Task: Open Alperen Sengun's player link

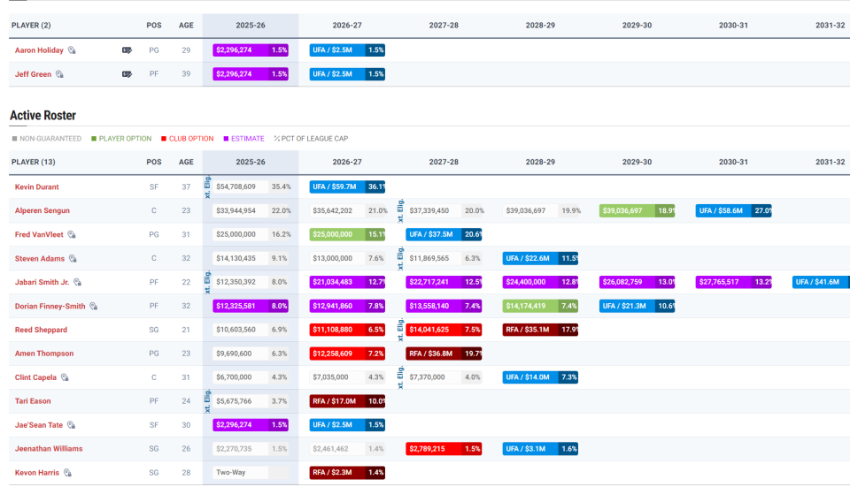Action: [42, 211]
